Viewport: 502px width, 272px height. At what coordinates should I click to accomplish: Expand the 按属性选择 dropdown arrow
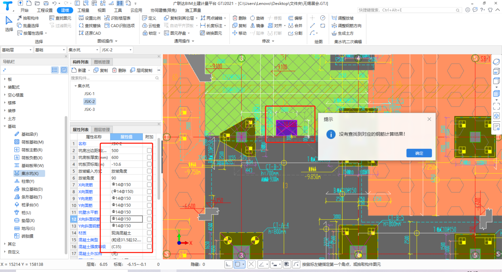coord(46,33)
